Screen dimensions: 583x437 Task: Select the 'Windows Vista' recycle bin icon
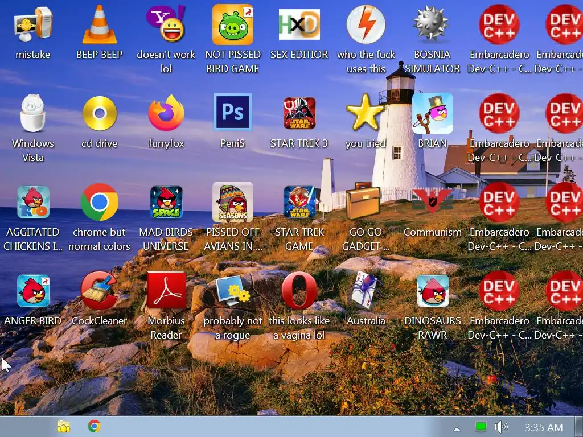32,113
